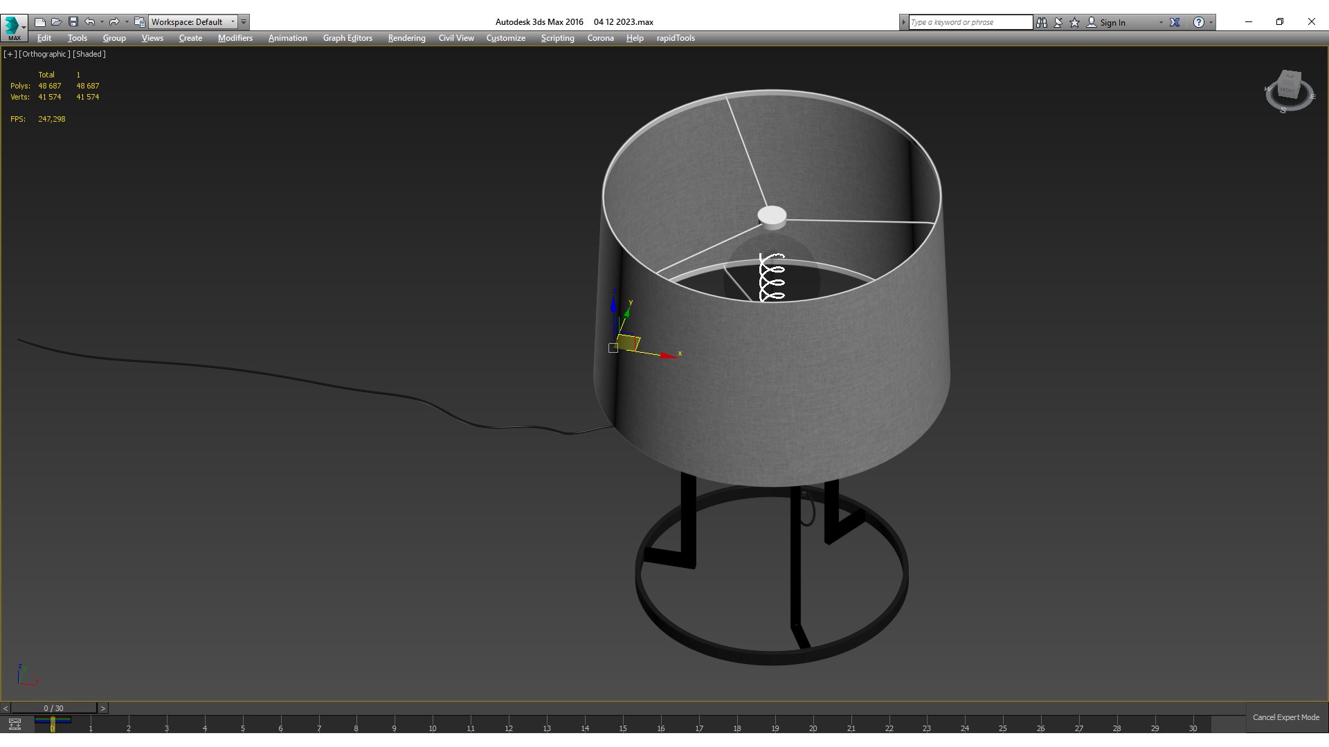This screenshot has height=747, width=1329.
Task: Click the binoculars search icon
Action: click(x=1042, y=22)
